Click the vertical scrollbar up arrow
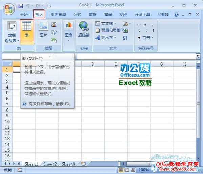Image resolution: width=203 pixels, height=174 pixels. click(x=198, y=66)
